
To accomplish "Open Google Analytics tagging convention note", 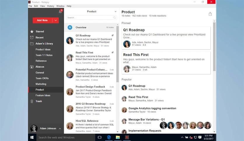I will 152,108.
